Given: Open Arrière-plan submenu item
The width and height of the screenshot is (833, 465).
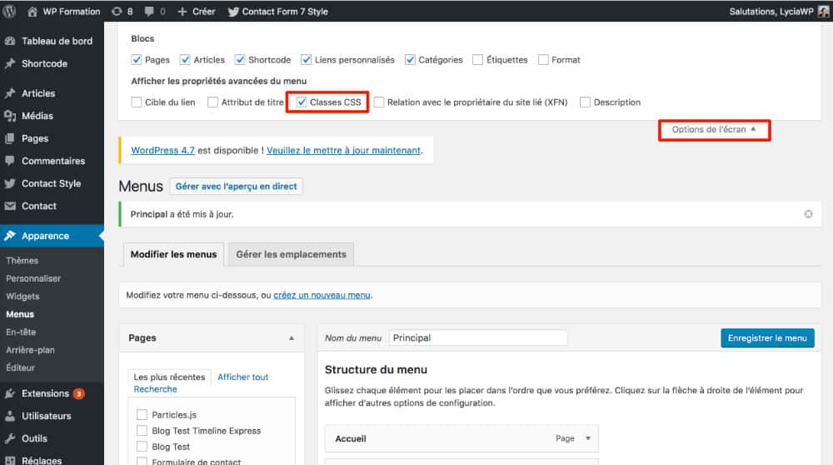Looking at the screenshot, I should [30, 350].
